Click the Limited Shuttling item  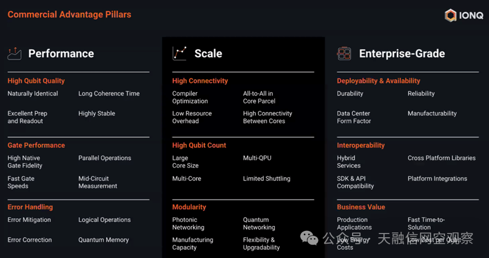pos(267,179)
